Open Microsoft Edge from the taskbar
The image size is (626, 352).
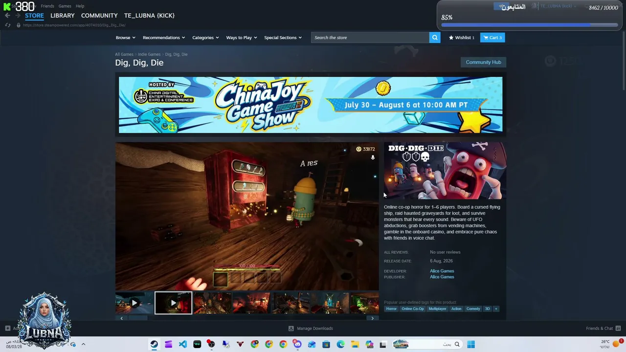[x=340, y=344]
